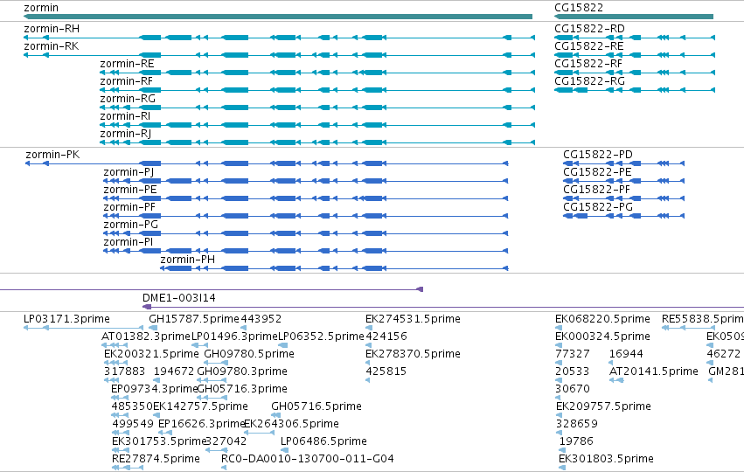The width and height of the screenshot is (744, 472).
Task: Select EST EK274531.5prime
Action: pos(413,319)
